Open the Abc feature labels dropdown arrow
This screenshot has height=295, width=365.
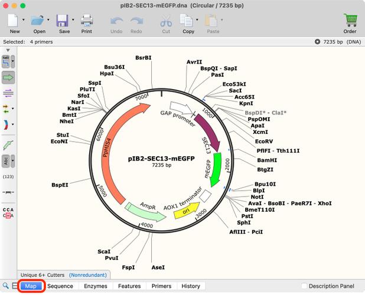tap(13, 161)
